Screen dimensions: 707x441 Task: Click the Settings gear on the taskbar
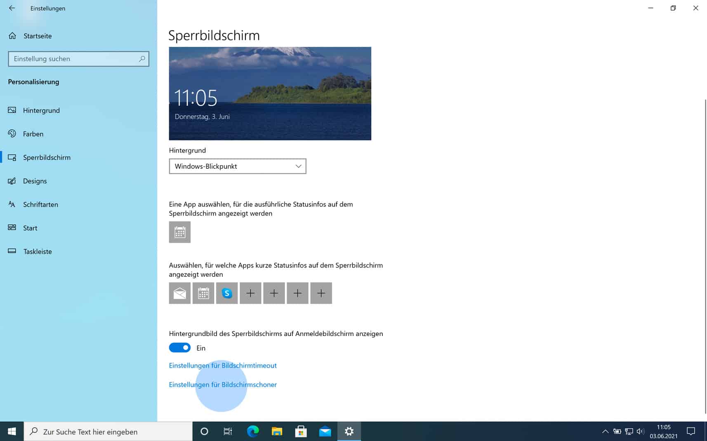click(349, 431)
